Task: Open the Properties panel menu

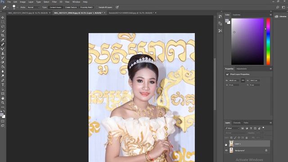Action: coord(270,69)
